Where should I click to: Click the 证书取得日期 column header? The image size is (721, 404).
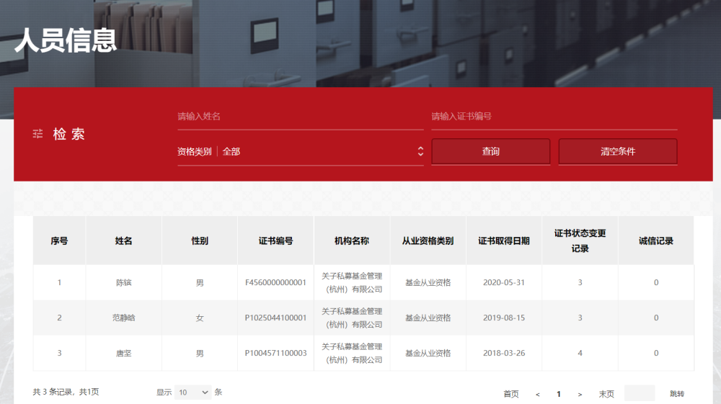pyautogui.click(x=504, y=241)
